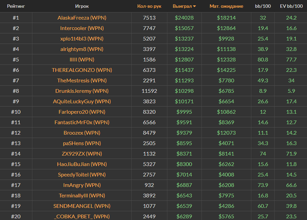Click the Игрок column header
The image size is (307, 220).
point(82,6)
